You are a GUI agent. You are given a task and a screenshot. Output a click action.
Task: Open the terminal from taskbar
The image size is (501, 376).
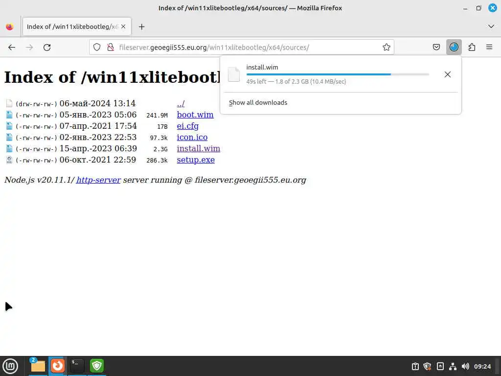[x=77, y=366]
